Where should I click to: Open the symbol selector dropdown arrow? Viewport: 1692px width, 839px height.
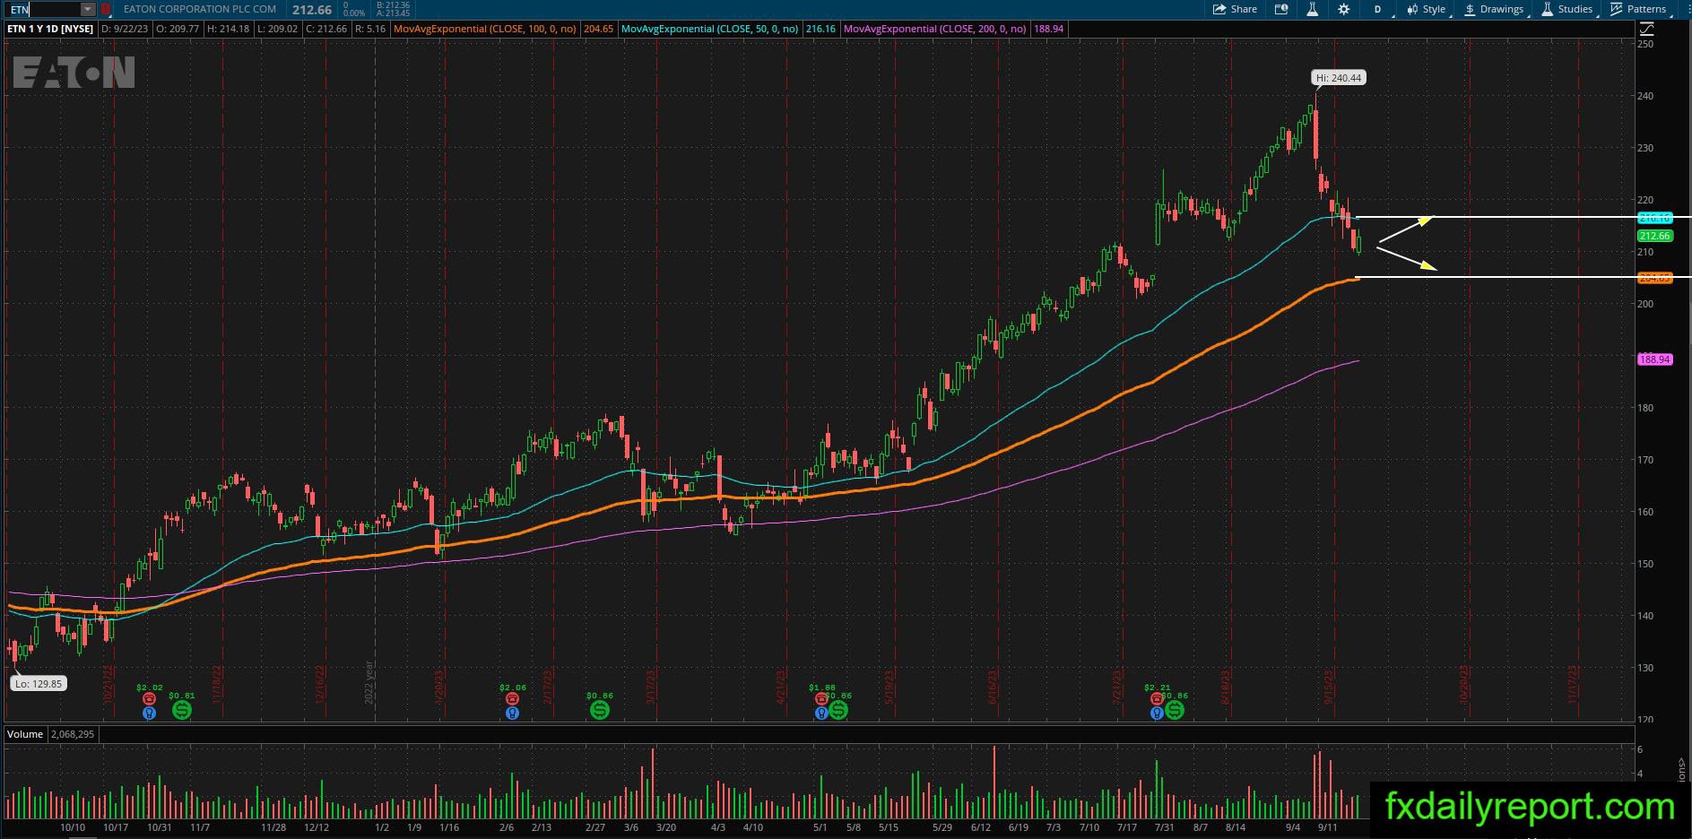point(88,9)
